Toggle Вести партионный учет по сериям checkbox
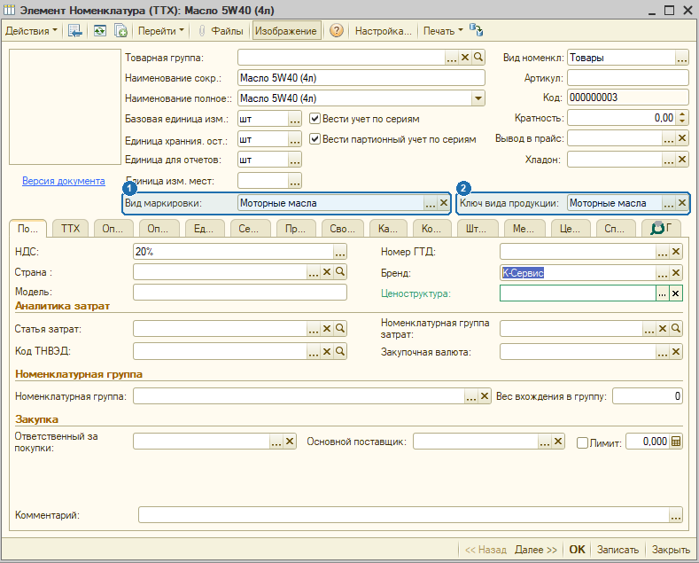This screenshot has width=699, height=563. [x=315, y=138]
